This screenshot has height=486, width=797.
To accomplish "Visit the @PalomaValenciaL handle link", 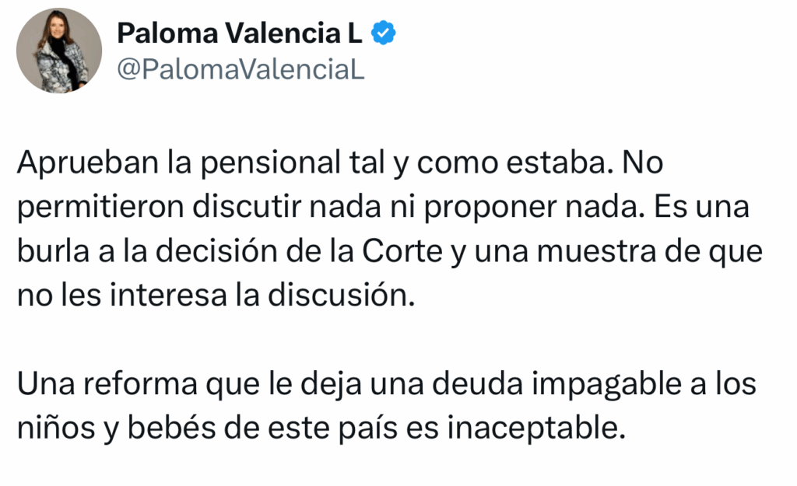I will pyautogui.click(x=241, y=69).
